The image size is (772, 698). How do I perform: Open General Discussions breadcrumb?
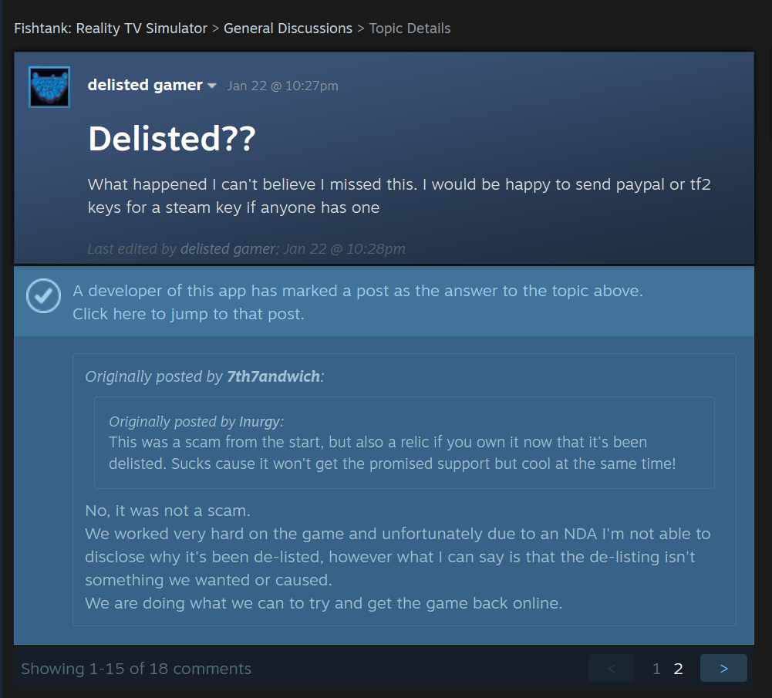[288, 29]
